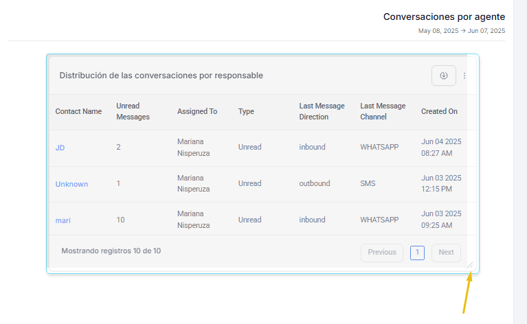Click the resize handle at the widget corner
Viewport: 527px width, 324px height.
470,265
